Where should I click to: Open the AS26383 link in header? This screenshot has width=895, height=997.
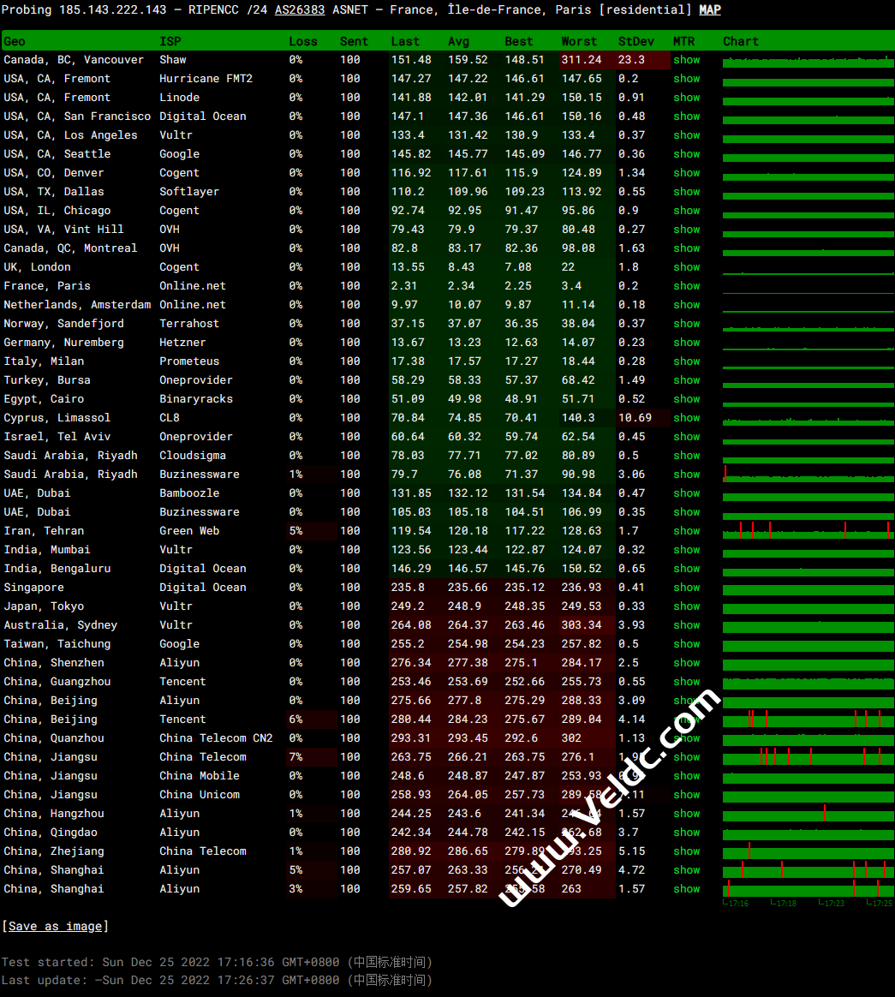tap(300, 10)
